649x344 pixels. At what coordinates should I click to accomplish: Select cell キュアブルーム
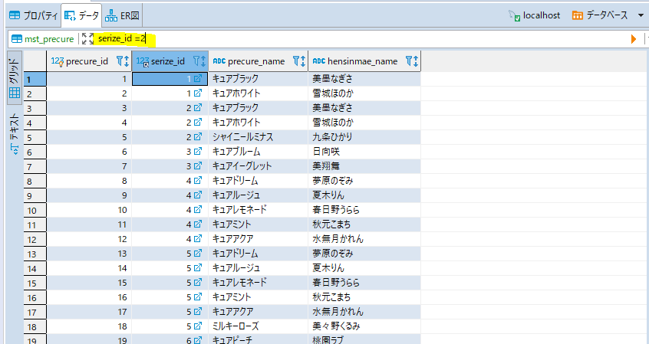[x=259, y=152]
